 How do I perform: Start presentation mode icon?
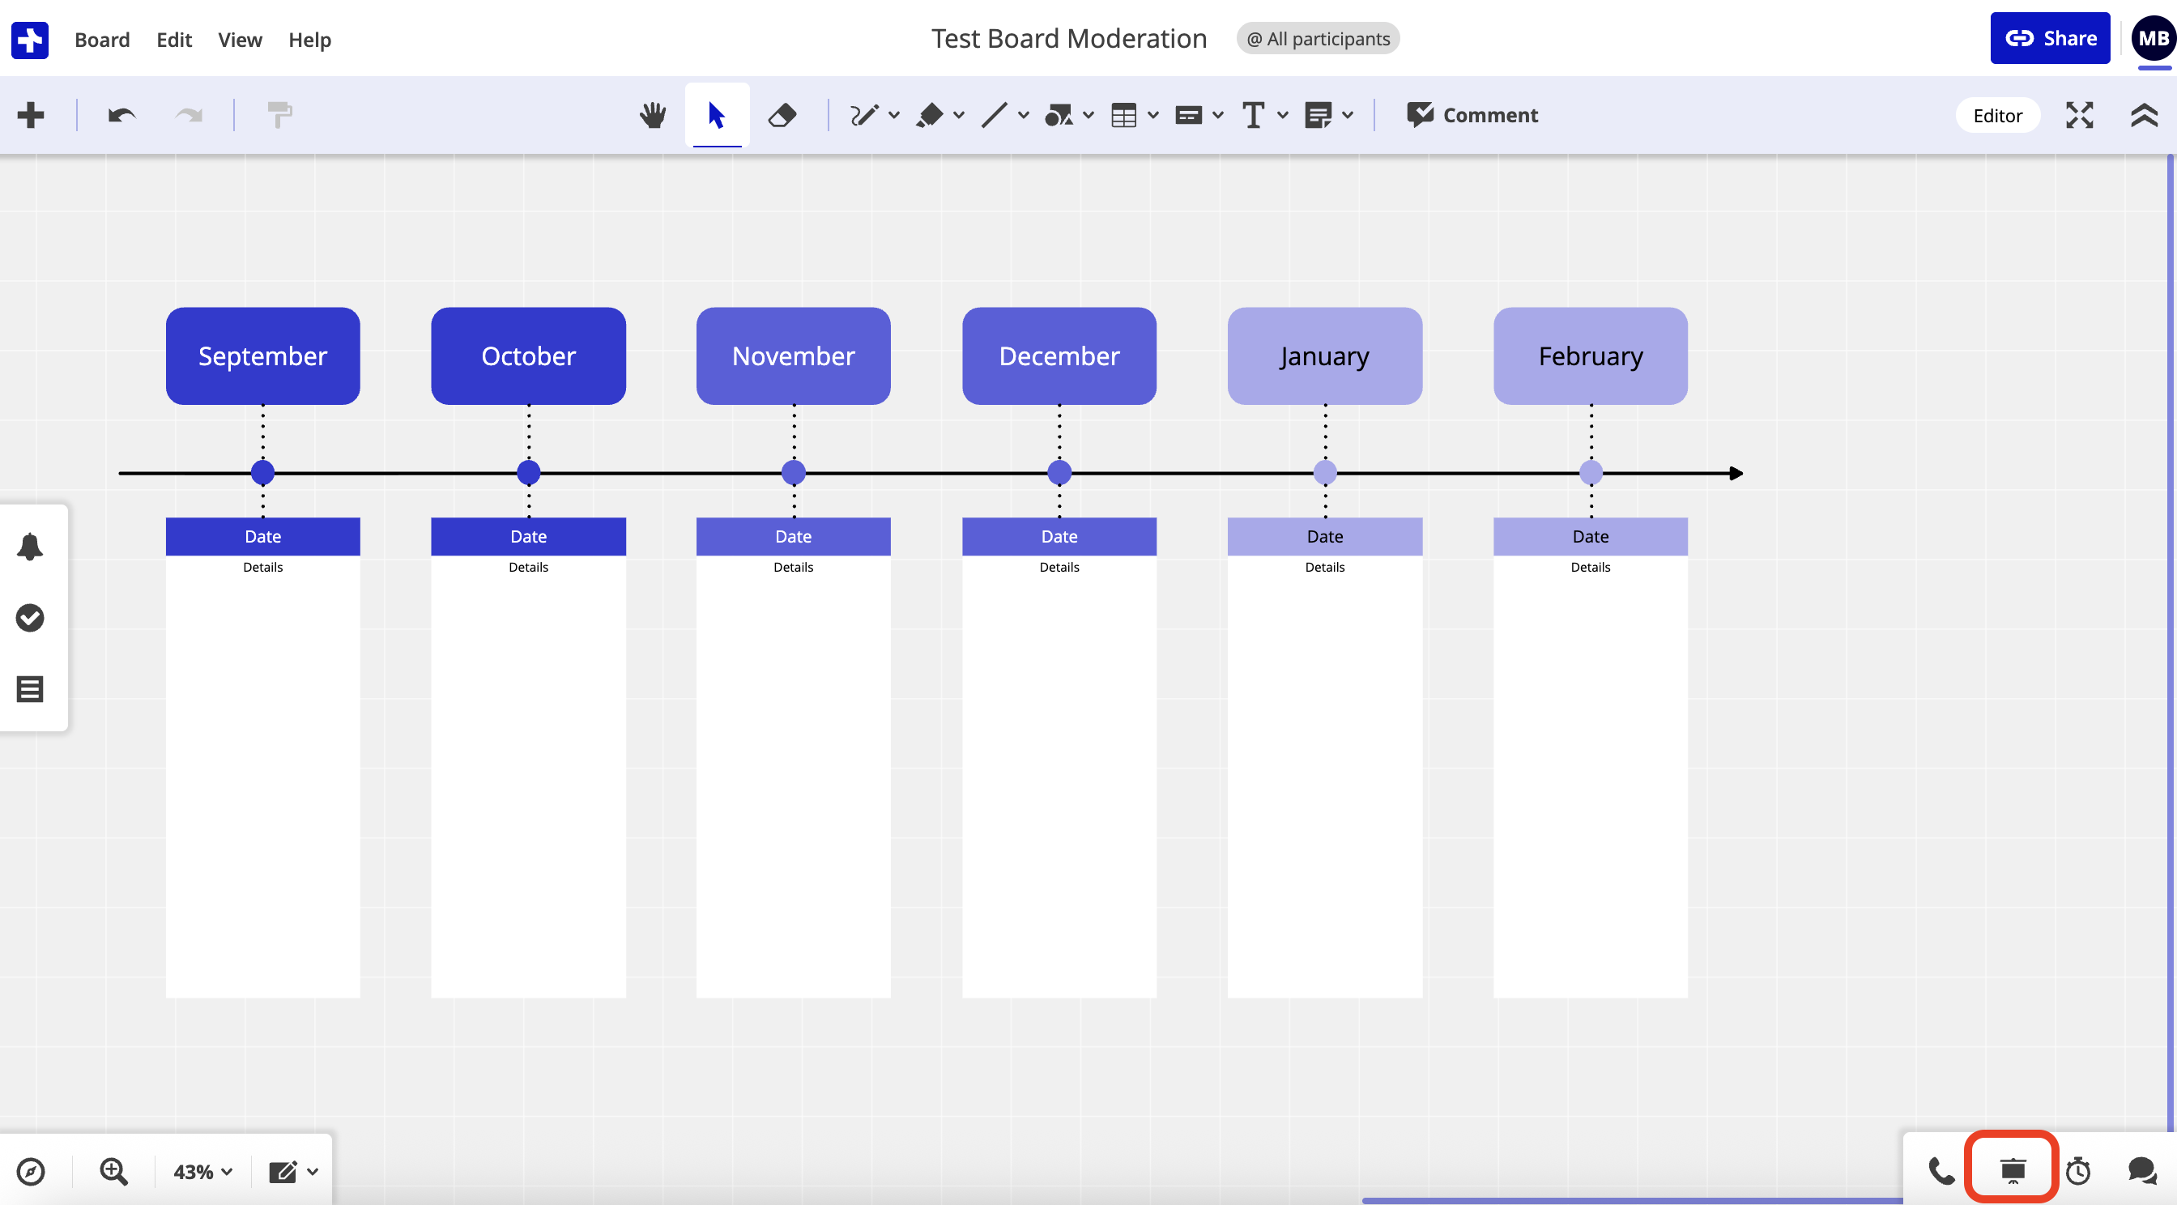coord(2013,1170)
